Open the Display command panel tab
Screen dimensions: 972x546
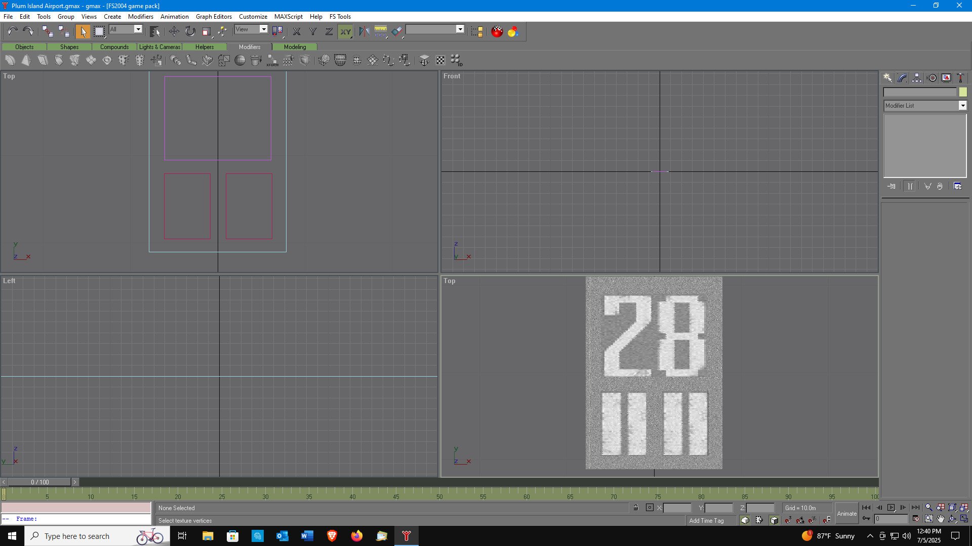tap(946, 78)
